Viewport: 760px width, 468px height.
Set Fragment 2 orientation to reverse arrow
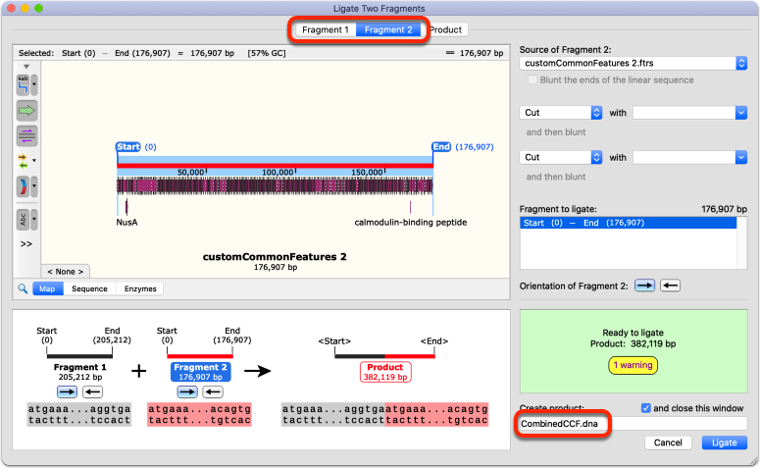coord(671,286)
